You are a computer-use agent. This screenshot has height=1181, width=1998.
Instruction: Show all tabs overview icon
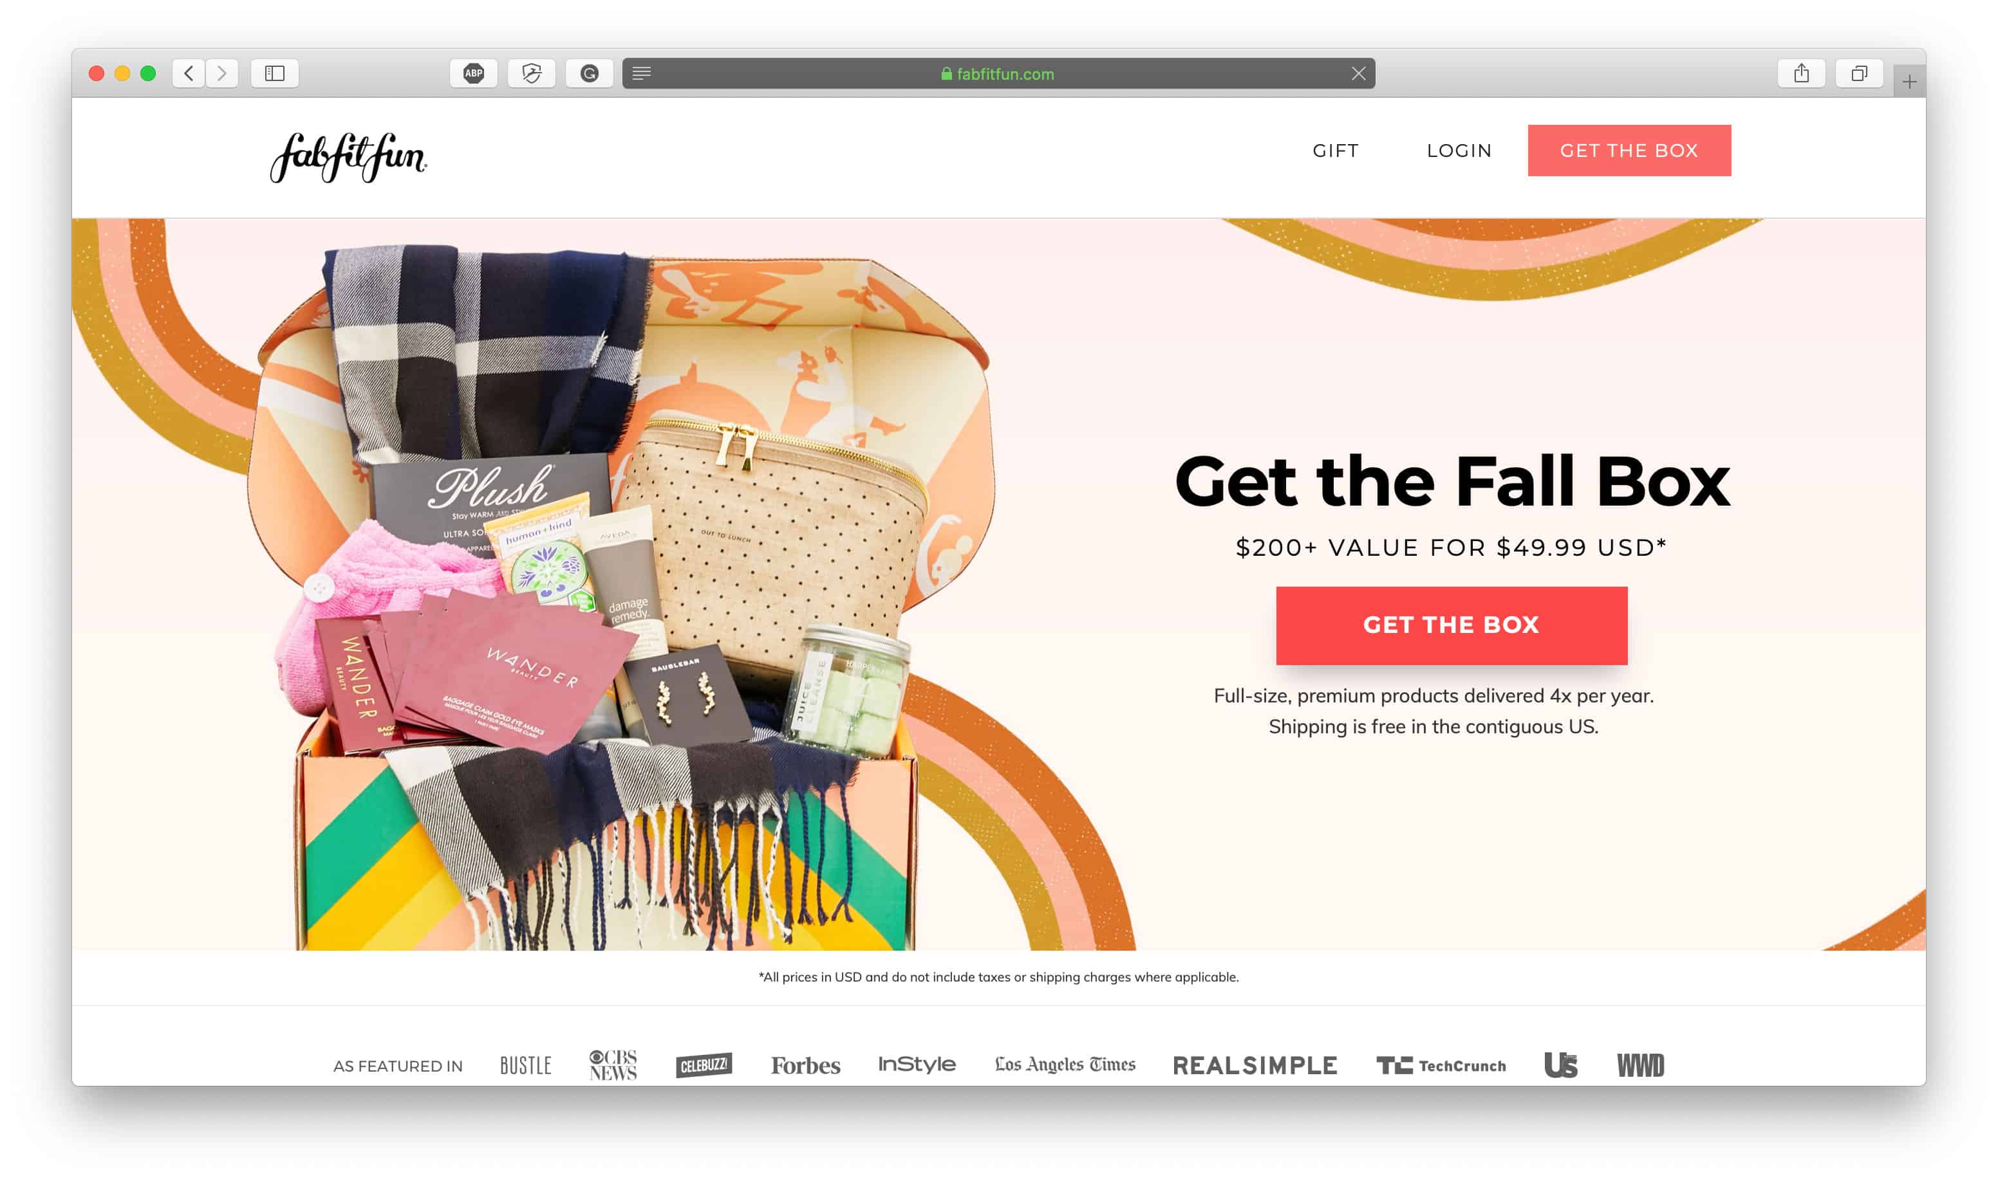pos(1858,73)
